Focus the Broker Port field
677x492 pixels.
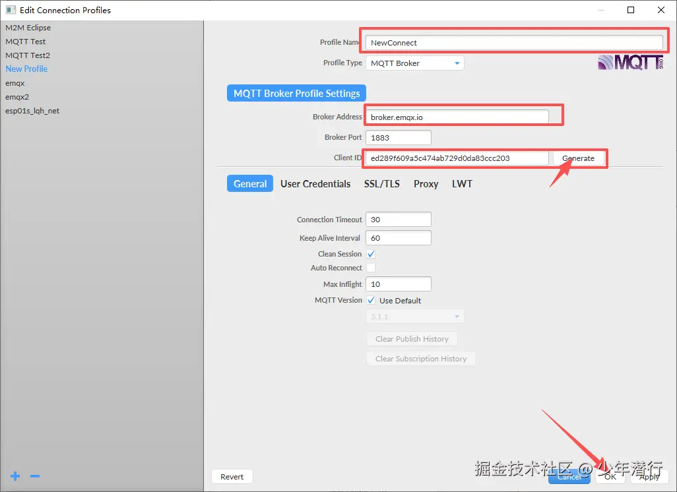click(x=398, y=137)
